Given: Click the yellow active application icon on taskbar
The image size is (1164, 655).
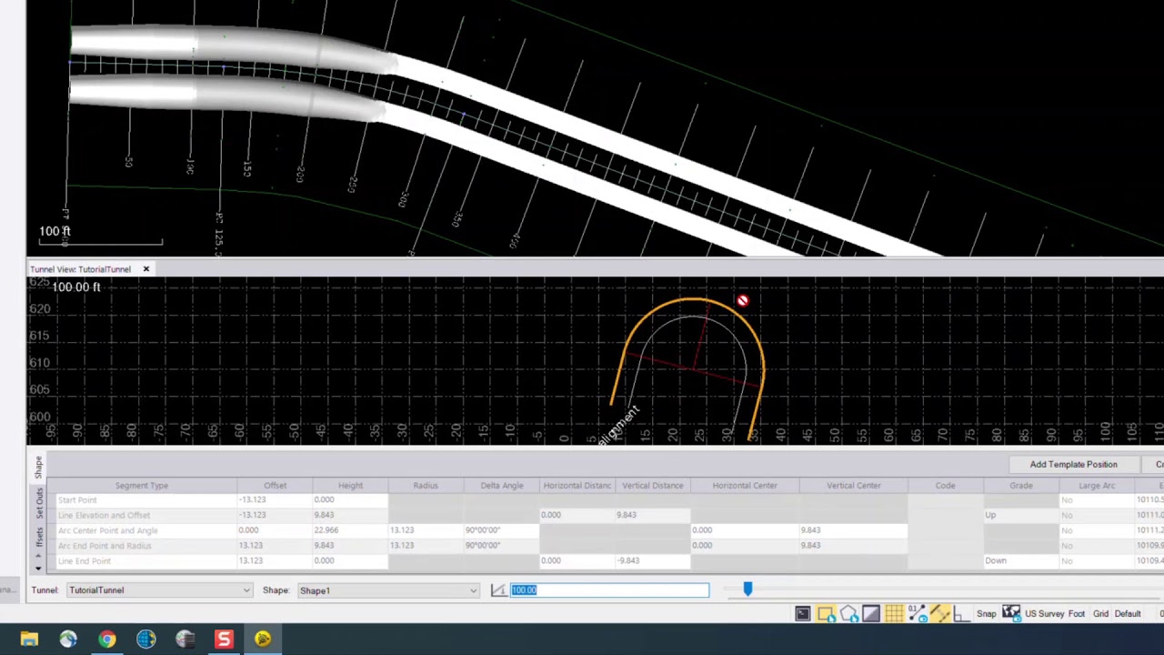Looking at the screenshot, I should pos(263,640).
